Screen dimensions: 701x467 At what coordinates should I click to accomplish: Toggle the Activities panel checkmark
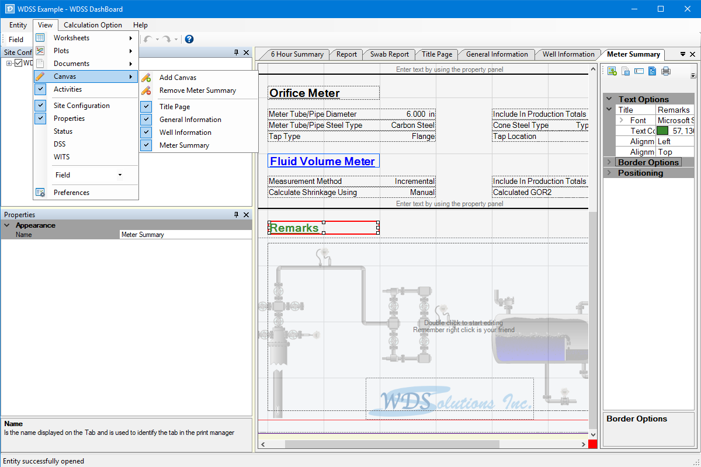(x=40, y=89)
